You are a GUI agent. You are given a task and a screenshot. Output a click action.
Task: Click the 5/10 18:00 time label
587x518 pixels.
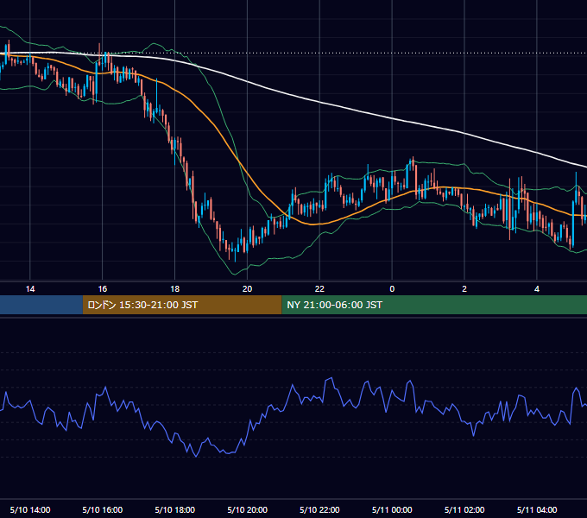coord(175,509)
